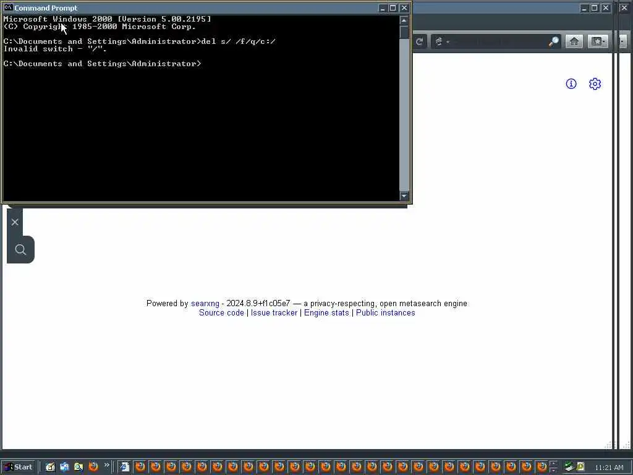
Task: Close the browser window
Action: [x=606, y=8]
